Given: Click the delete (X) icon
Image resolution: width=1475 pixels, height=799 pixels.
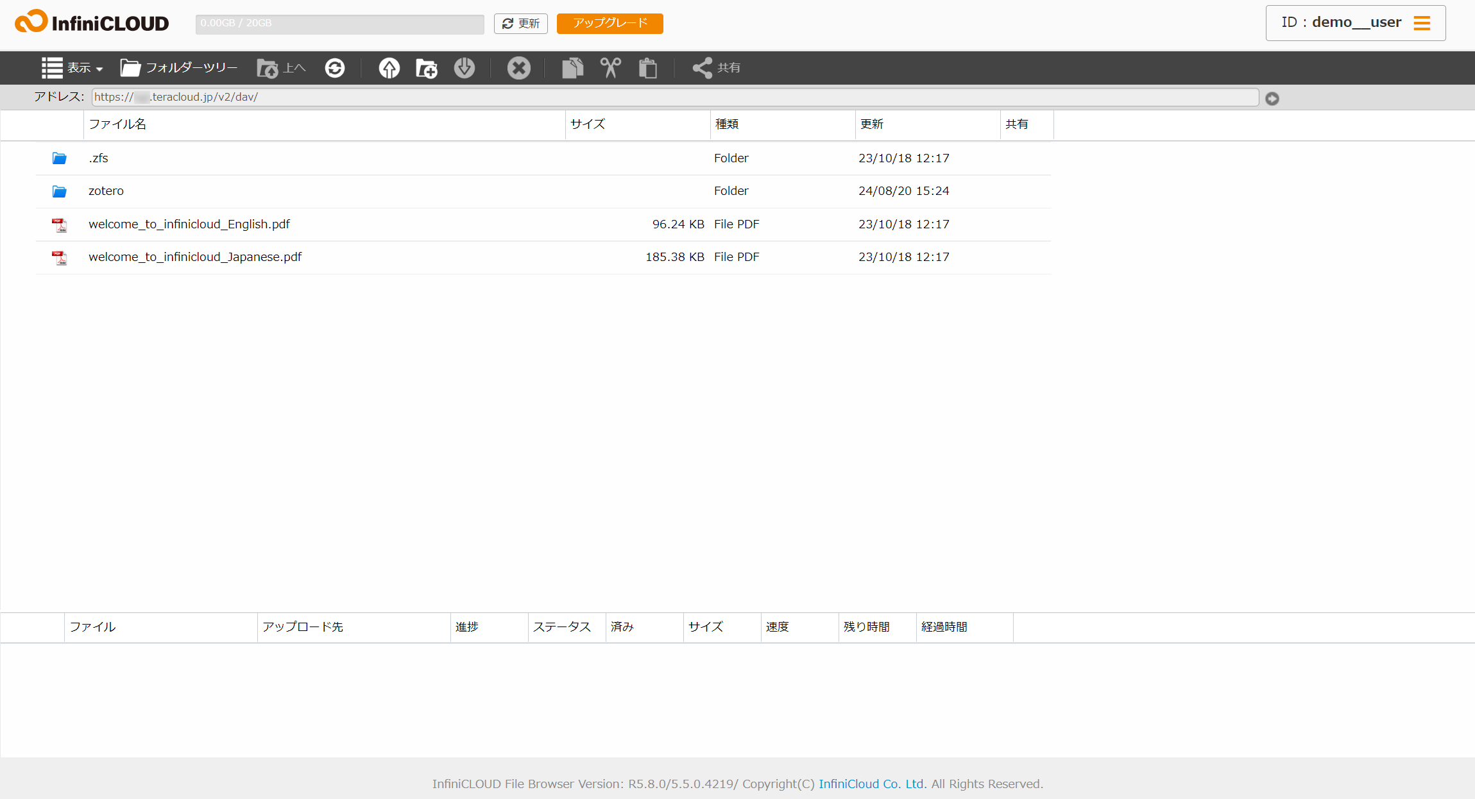Looking at the screenshot, I should [519, 67].
